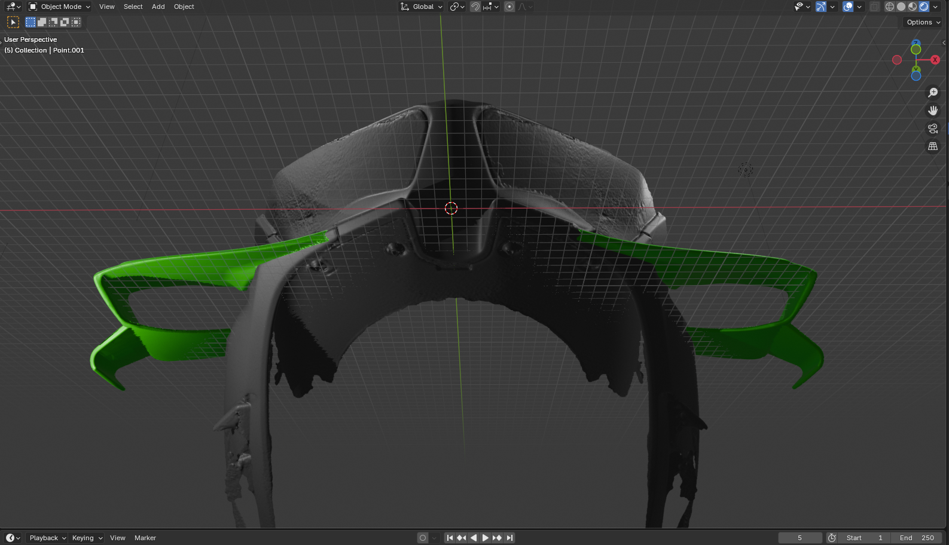Open the Timeline editor type menu
Screen dimensions: 949x545
[x=13, y=538]
